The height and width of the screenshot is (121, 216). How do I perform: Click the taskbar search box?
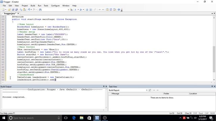(x=34, y=118)
